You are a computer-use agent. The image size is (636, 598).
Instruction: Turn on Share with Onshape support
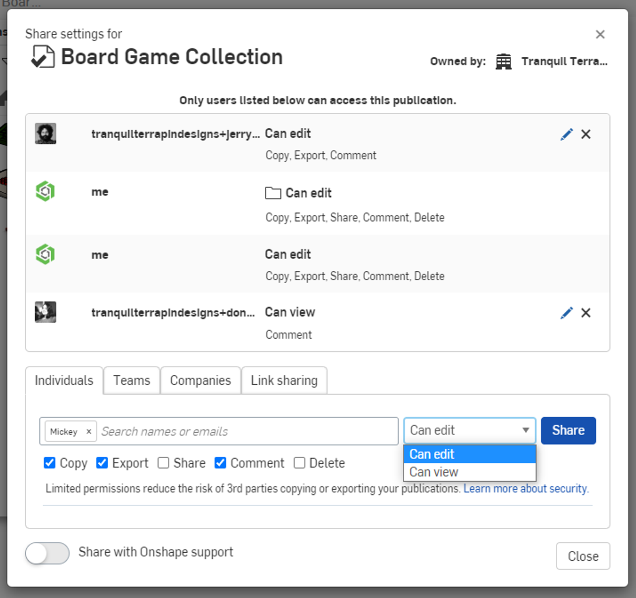point(47,552)
